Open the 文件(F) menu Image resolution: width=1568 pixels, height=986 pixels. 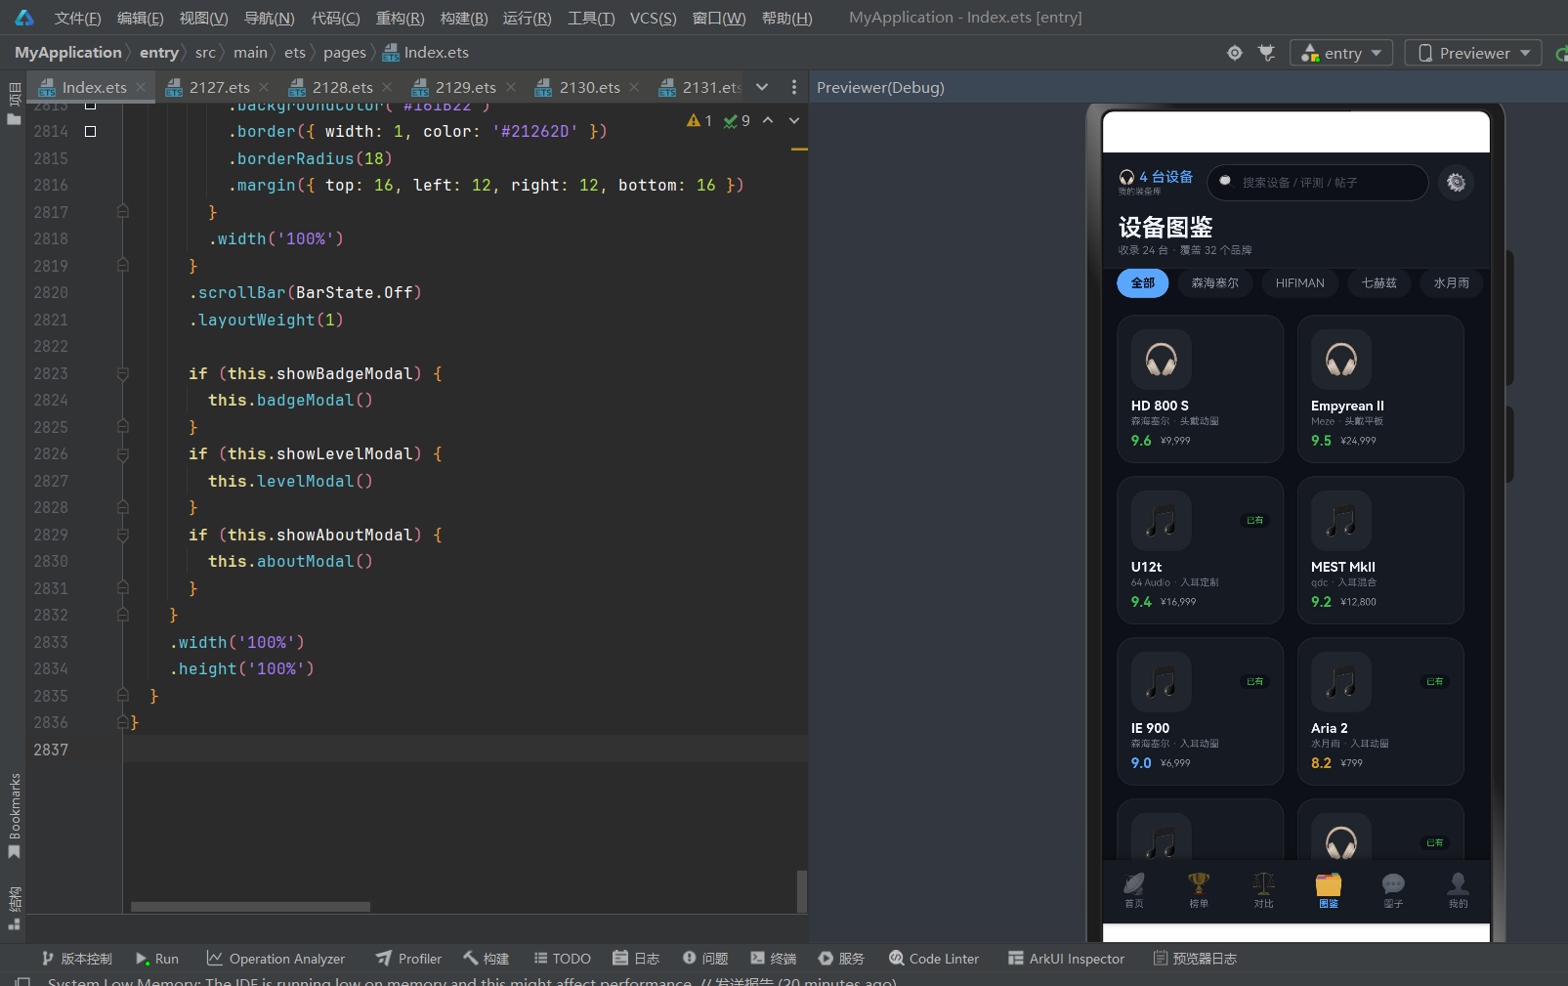77,18
